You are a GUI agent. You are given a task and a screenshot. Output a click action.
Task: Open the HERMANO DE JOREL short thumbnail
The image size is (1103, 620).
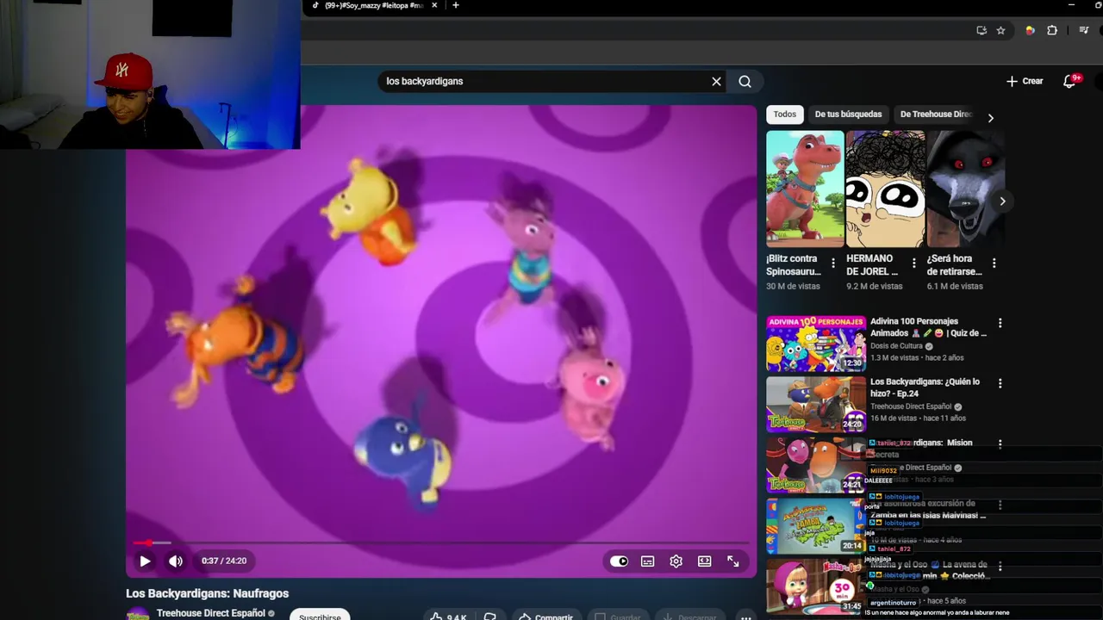pos(885,189)
